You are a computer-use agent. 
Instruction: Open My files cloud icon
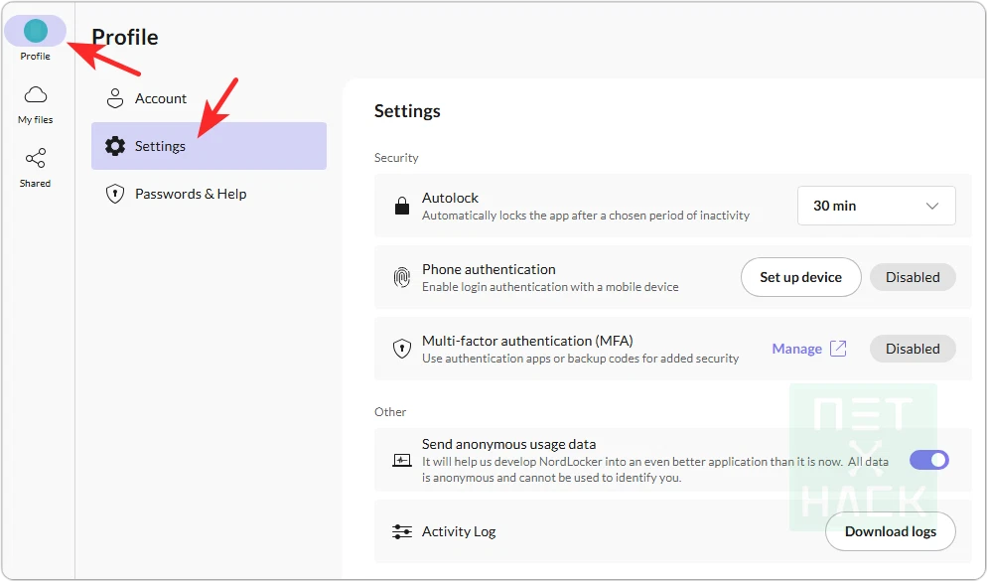[36, 95]
